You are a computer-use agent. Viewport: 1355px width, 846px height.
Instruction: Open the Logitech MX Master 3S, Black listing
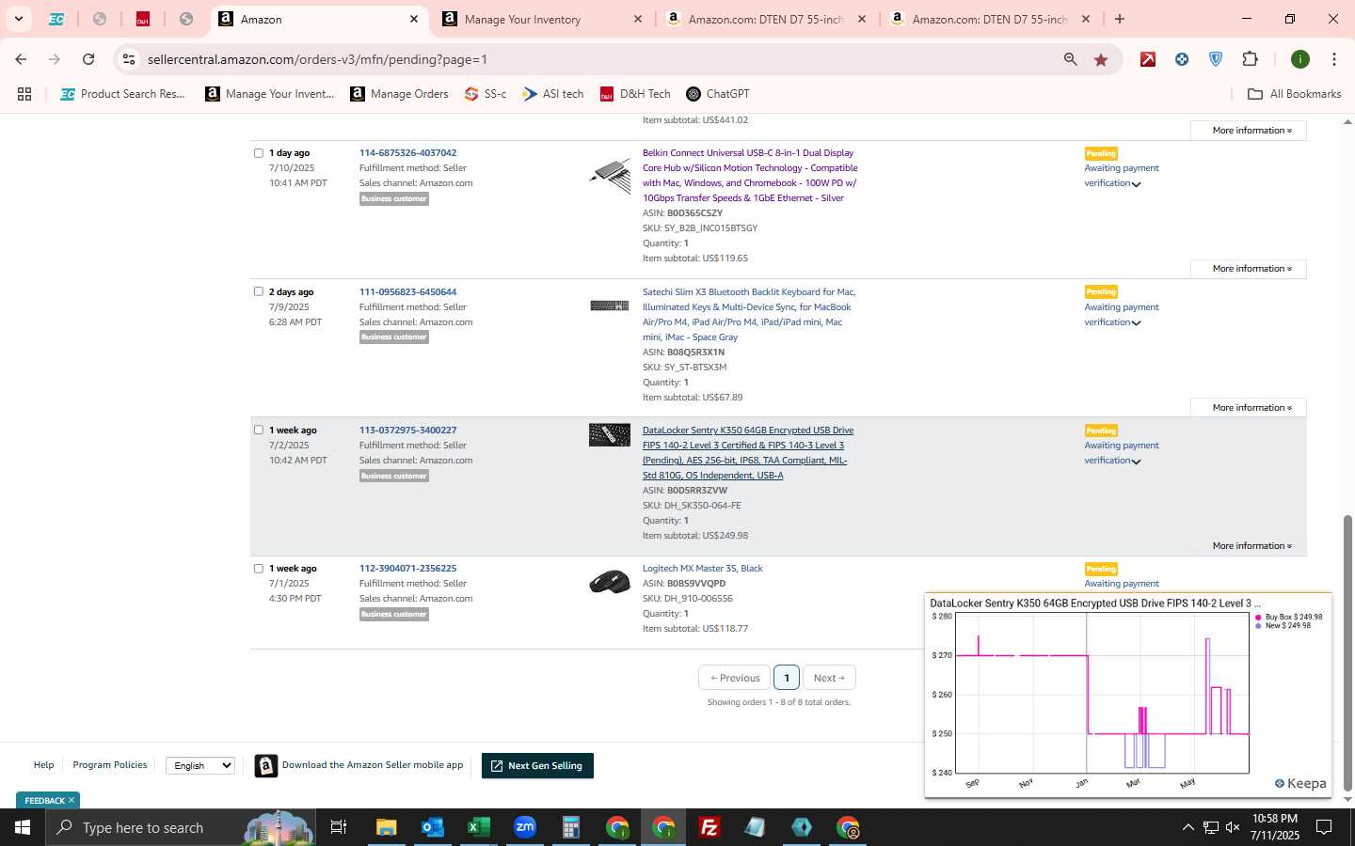tap(702, 569)
